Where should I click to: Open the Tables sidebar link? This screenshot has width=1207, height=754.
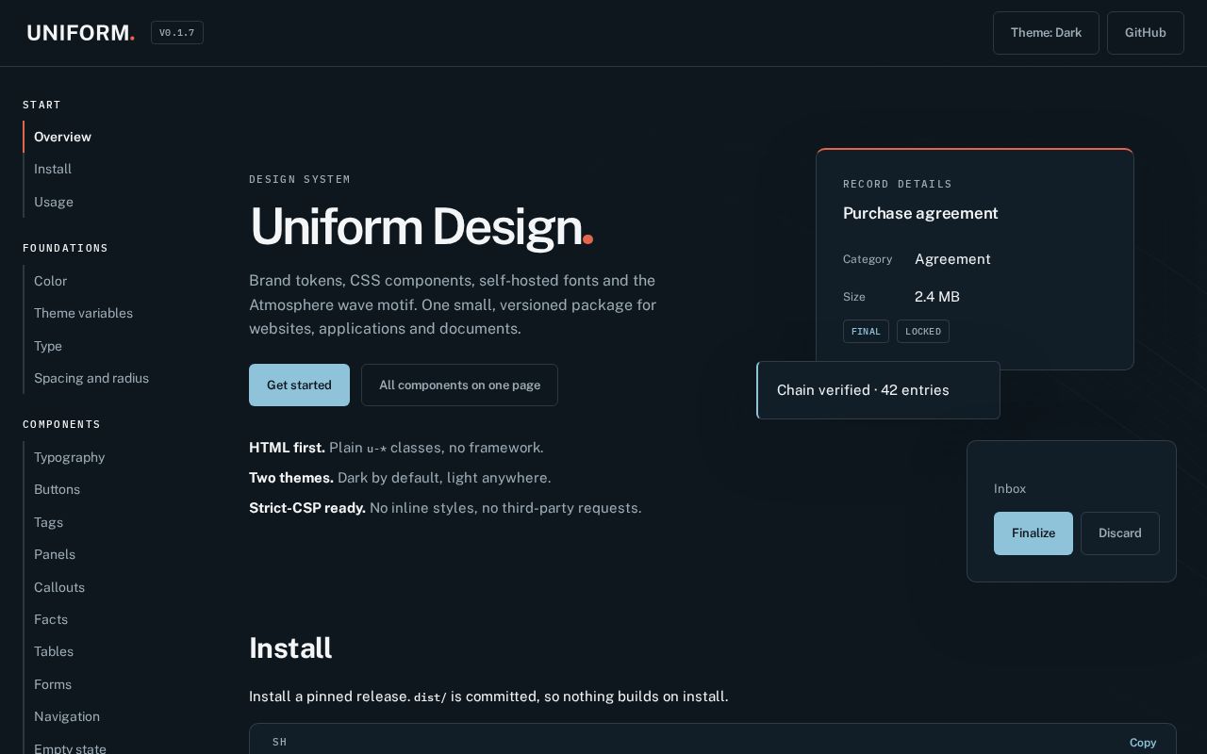point(54,651)
